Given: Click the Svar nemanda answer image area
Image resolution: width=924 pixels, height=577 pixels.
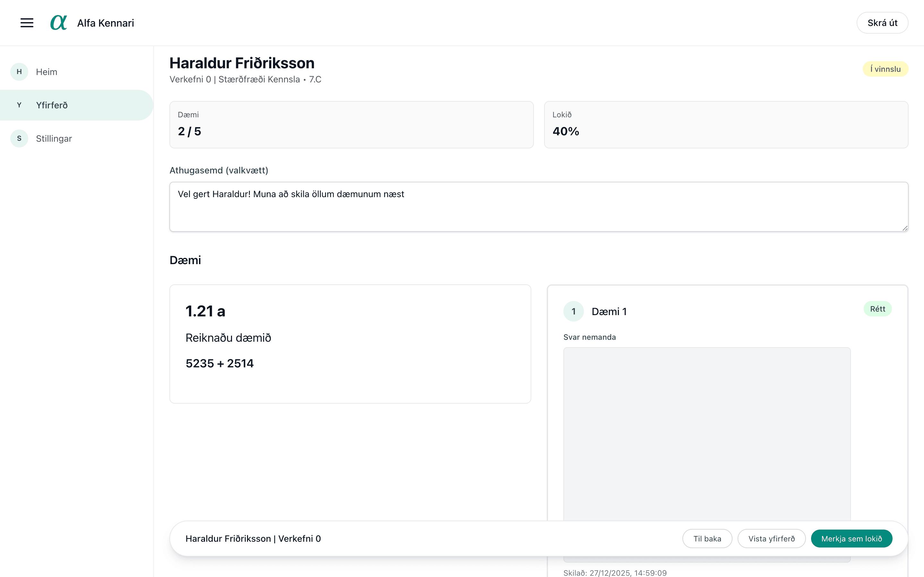Looking at the screenshot, I should click(706, 433).
